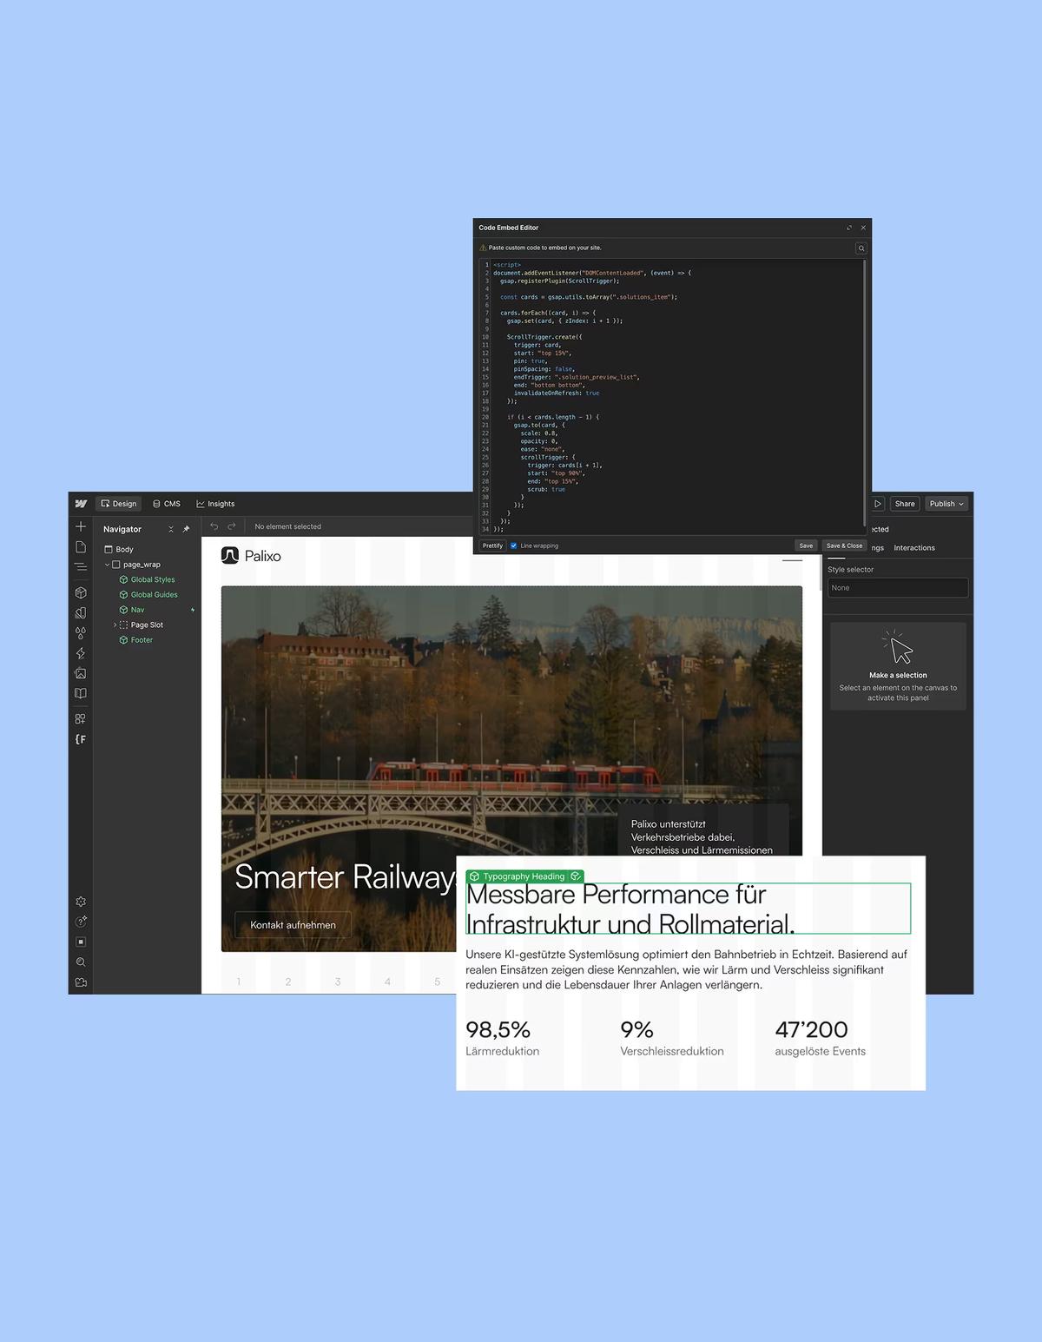
Task: Click the ausgelöste Events label
Action: click(821, 1051)
